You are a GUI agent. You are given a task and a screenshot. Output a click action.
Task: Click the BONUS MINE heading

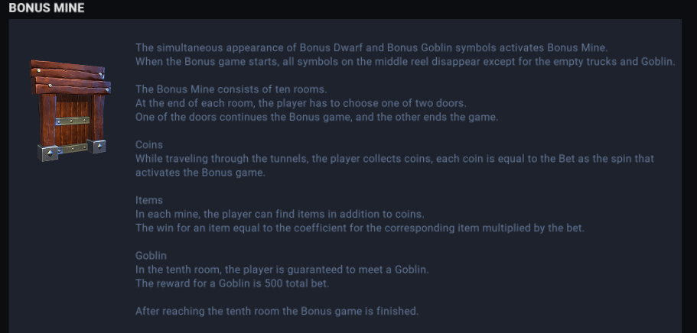[47, 8]
